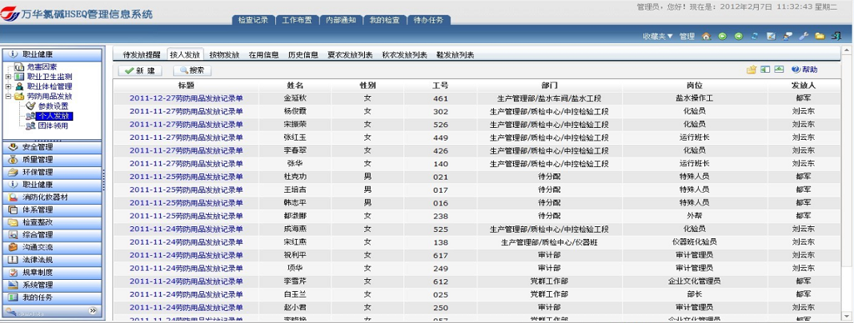
Task: Open 2011-11-27 record for 杨俊霞
Action: coord(186,111)
